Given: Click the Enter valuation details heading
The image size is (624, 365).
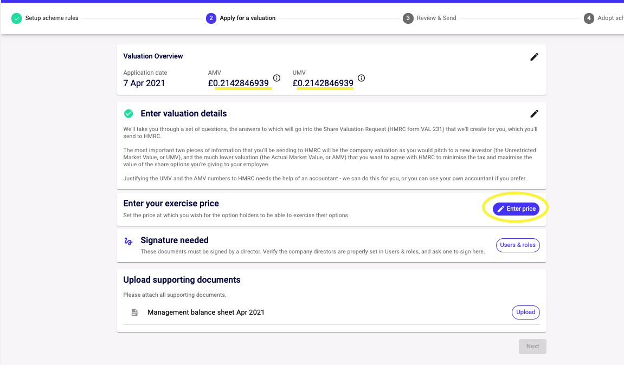Looking at the screenshot, I should [x=184, y=114].
